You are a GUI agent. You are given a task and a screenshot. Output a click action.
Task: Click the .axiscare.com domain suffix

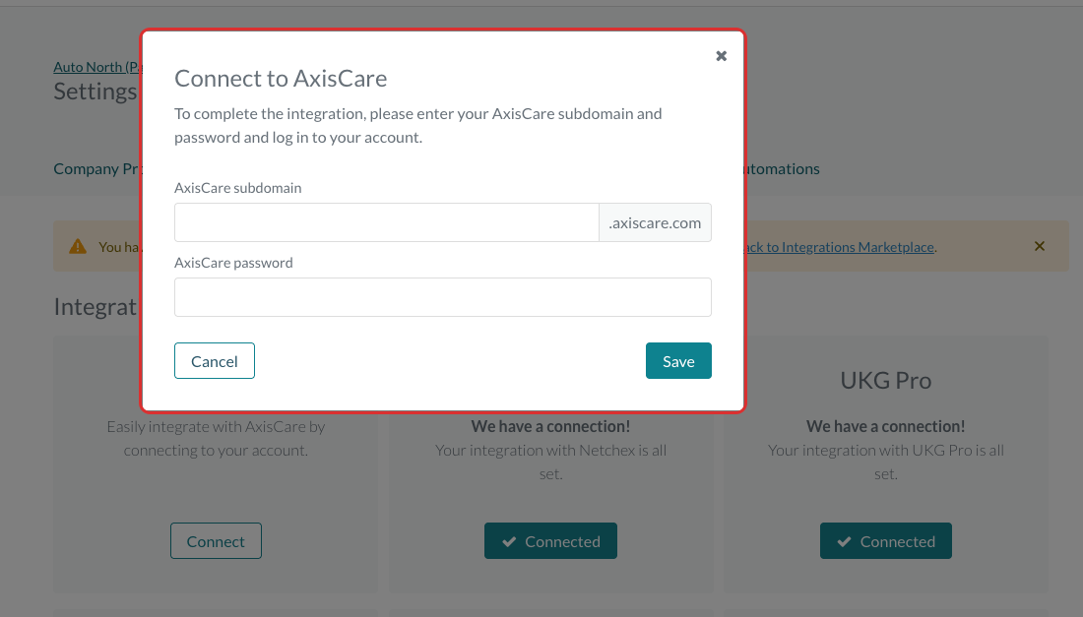[655, 222]
